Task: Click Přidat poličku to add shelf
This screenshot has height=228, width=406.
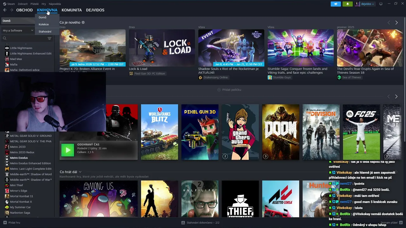Action: point(229,90)
